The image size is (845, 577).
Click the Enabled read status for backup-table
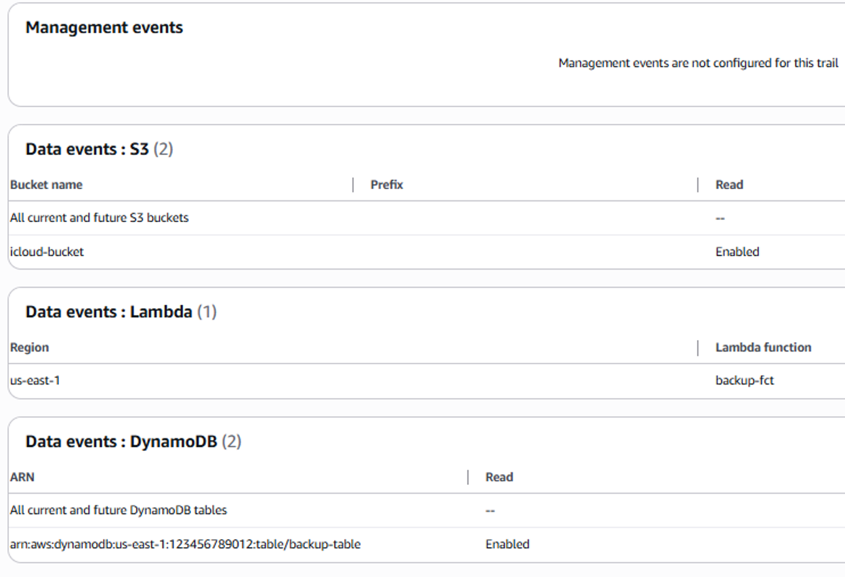point(508,544)
